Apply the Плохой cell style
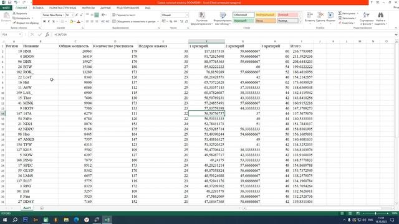 point(287,15)
